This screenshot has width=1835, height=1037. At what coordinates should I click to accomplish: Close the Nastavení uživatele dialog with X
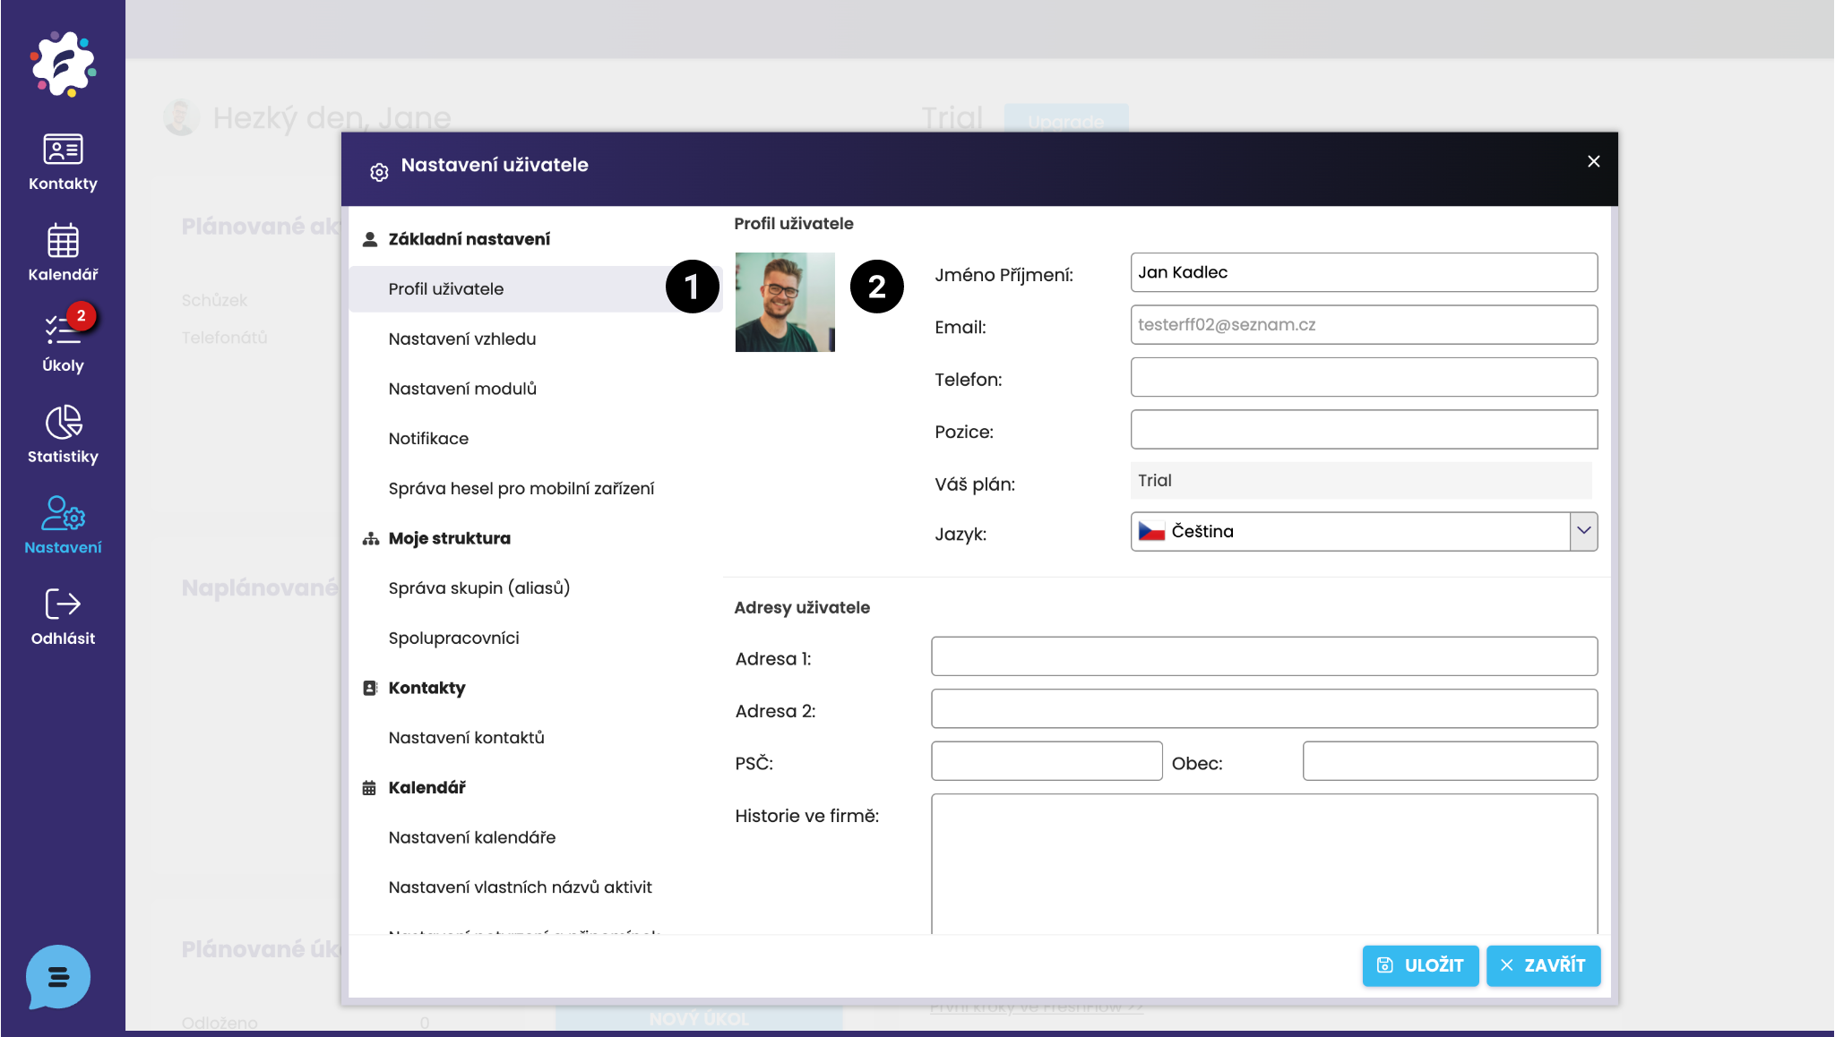click(1593, 161)
